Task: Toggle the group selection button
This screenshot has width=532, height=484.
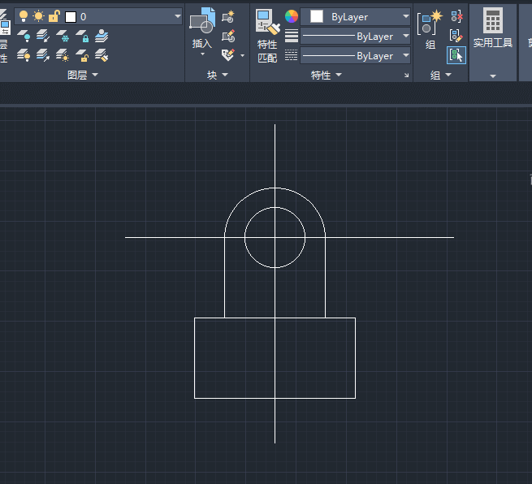Action: 456,55
